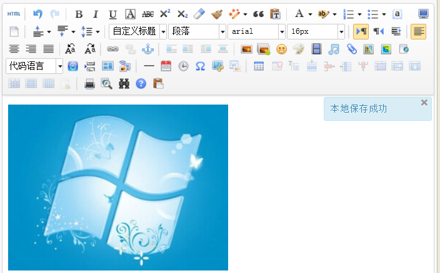Click the first-line indent icon
The width and height of the screenshot is (440, 273).
pos(396,31)
